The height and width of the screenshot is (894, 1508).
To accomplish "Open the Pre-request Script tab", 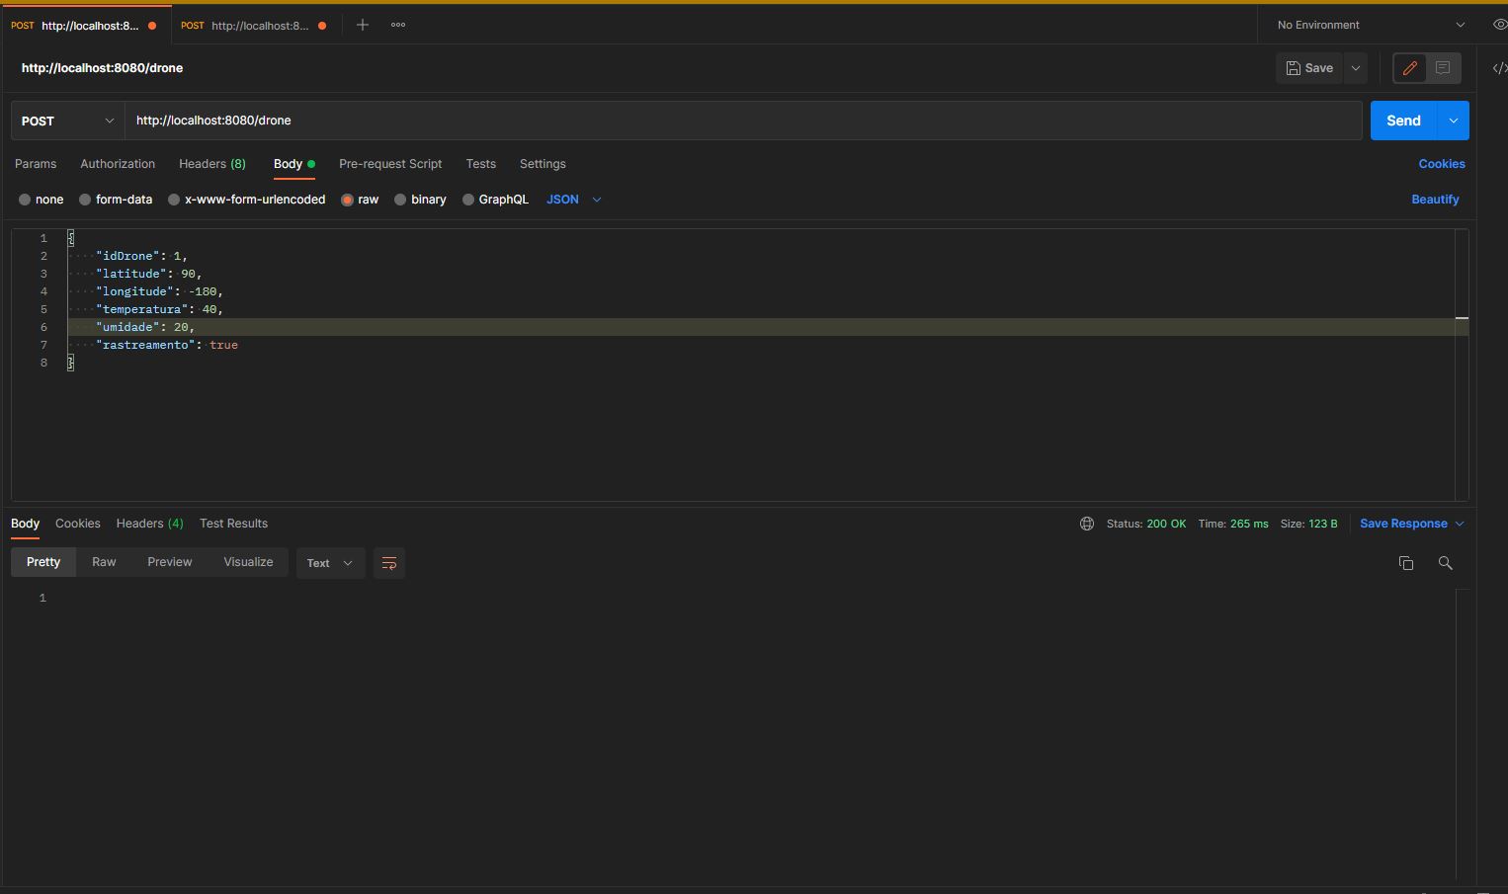I will [390, 164].
